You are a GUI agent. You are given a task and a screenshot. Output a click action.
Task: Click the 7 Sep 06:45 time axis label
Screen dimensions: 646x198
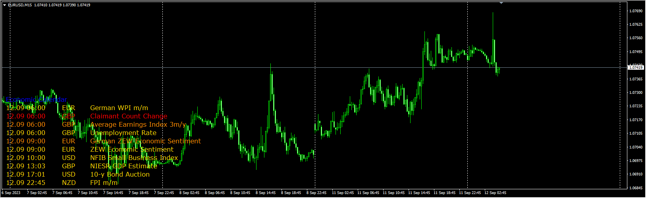click(x=62, y=193)
